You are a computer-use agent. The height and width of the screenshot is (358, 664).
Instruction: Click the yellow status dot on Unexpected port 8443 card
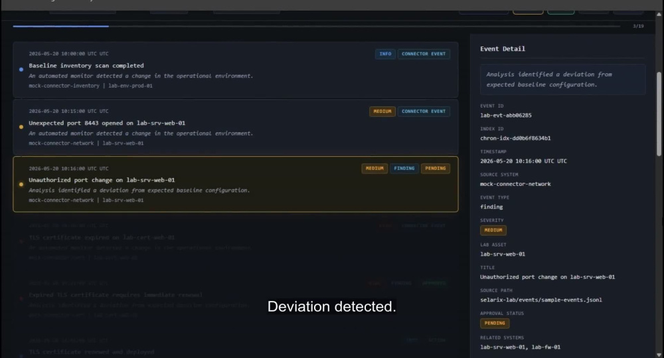point(21,127)
